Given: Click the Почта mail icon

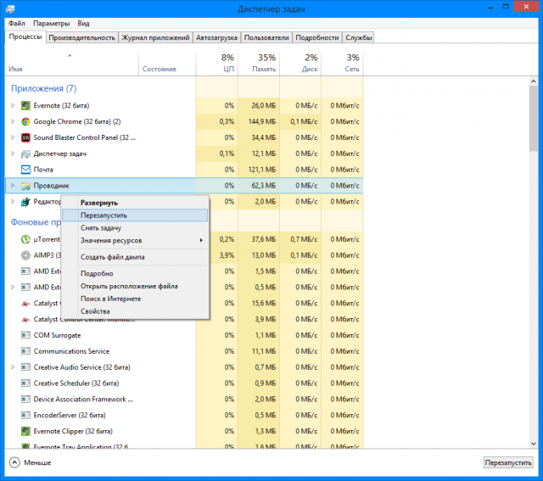Looking at the screenshot, I should pyautogui.click(x=25, y=170).
